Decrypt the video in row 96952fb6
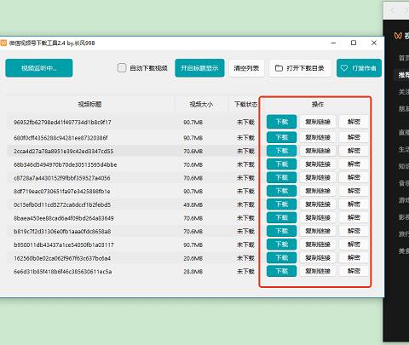The width and height of the screenshot is (409, 345). click(354, 122)
